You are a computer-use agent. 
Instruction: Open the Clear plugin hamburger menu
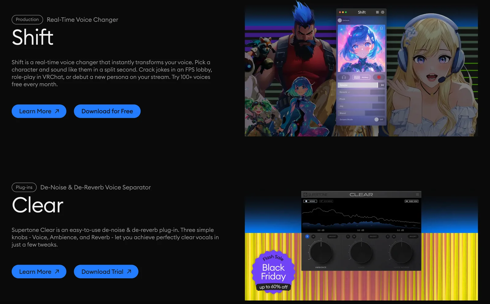pos(417,194)
